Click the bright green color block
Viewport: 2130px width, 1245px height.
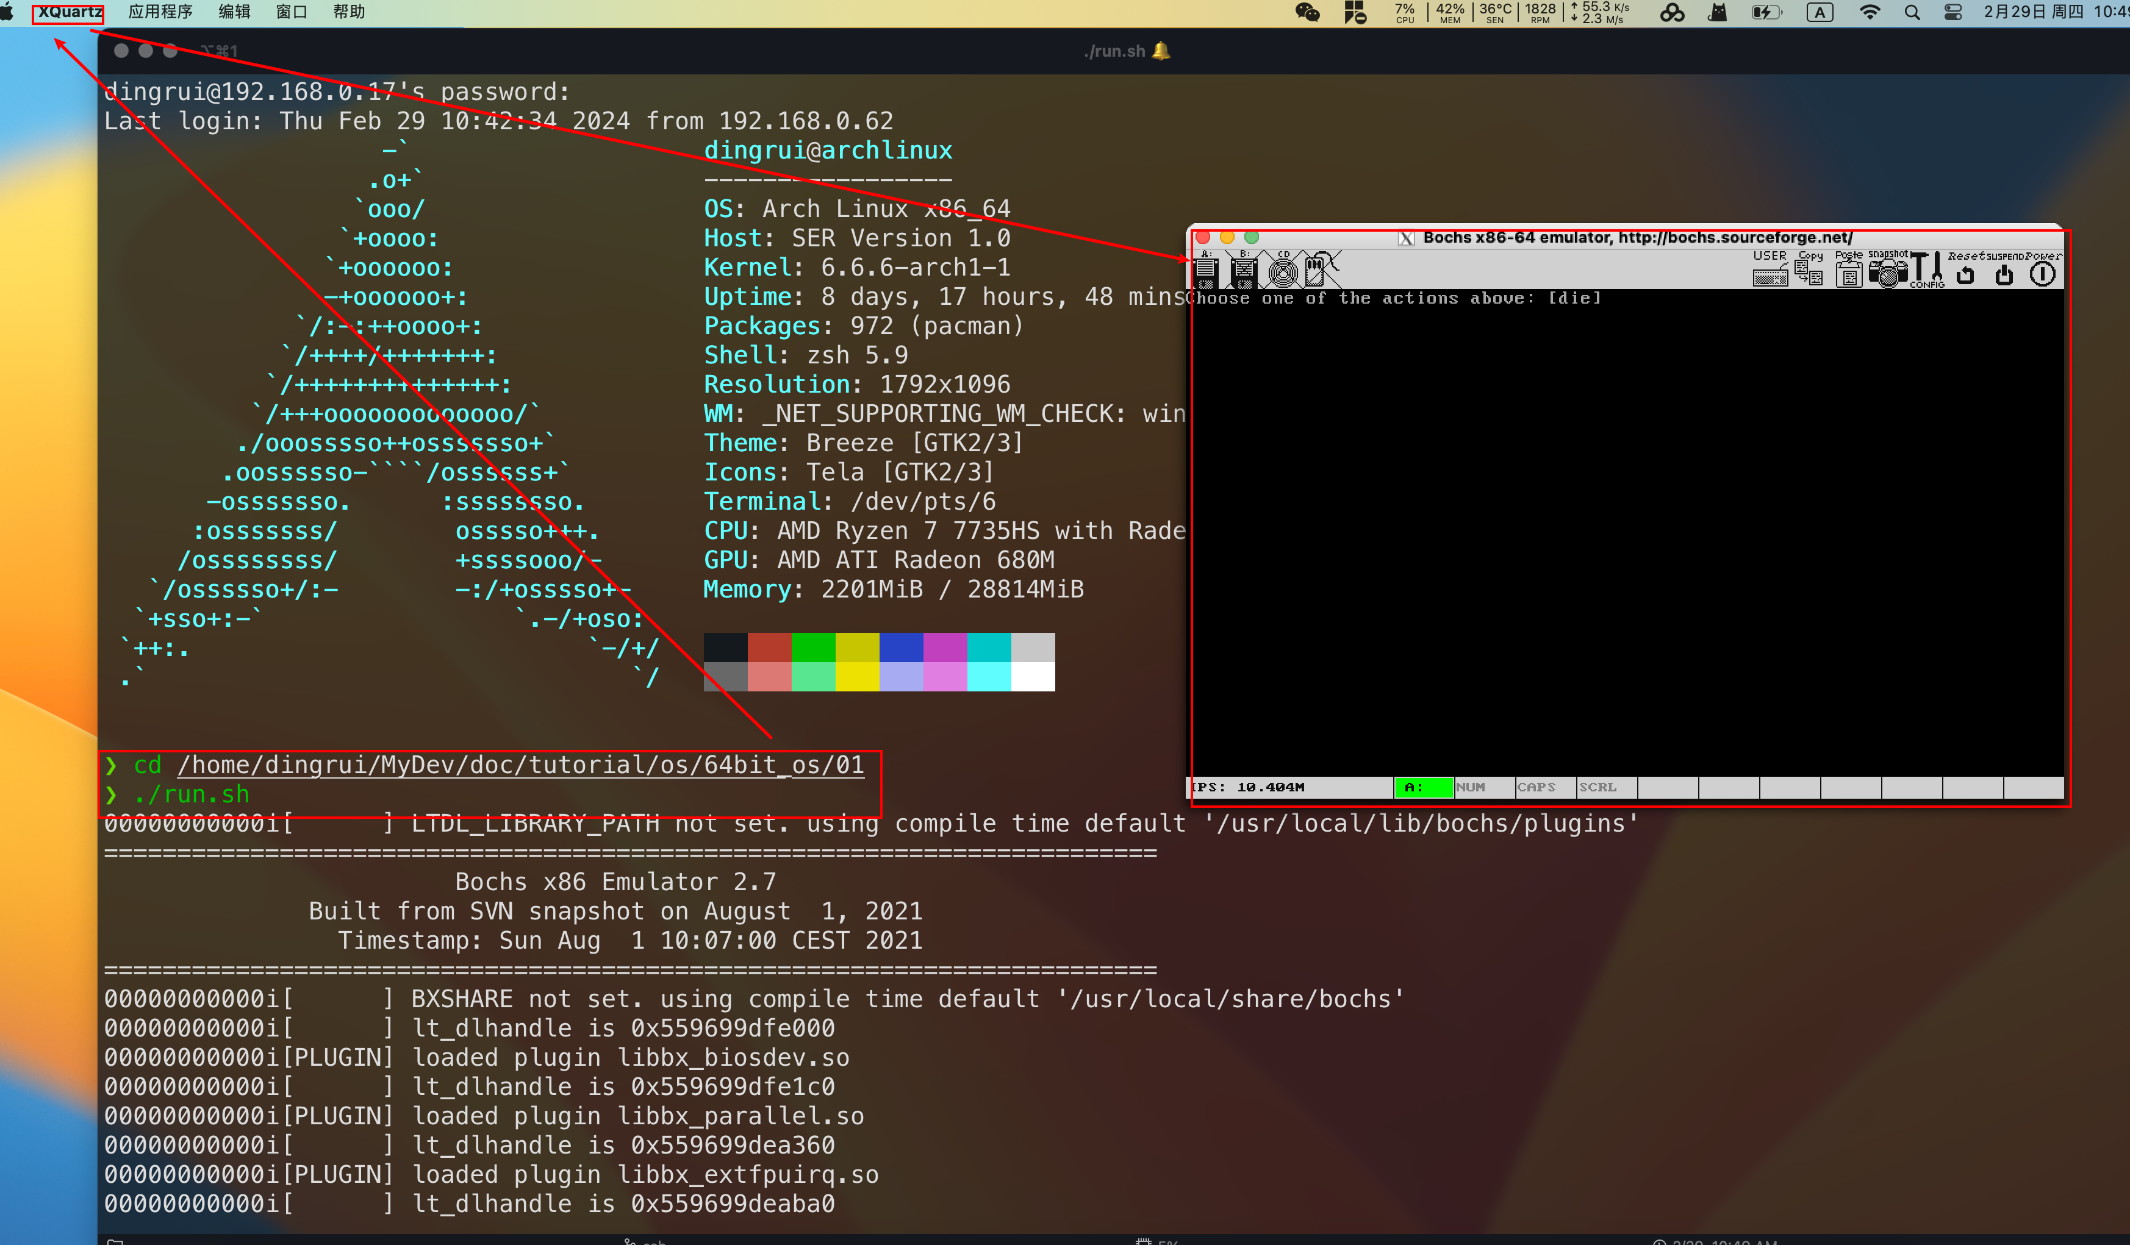(x=813, y=648)
